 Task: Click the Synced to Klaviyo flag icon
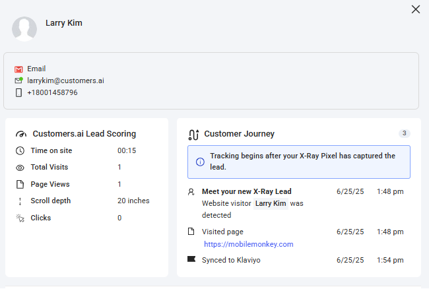pyautogui.click(x=191, y=260)
